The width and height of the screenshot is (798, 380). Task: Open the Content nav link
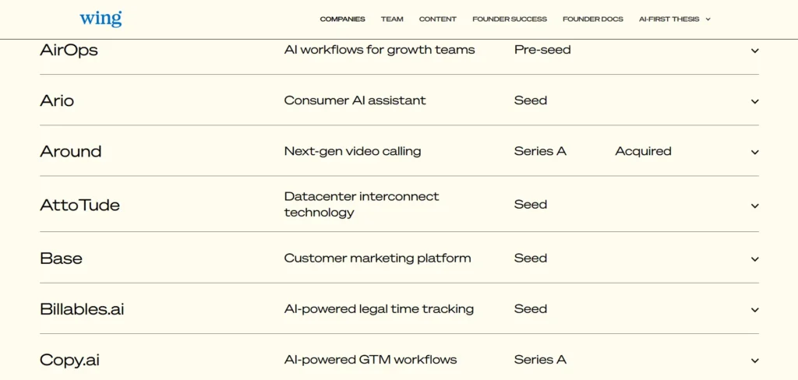click(x=438, y=19)
